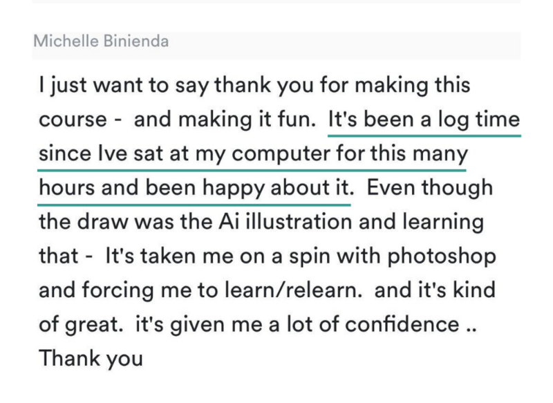This screenshot has height=403, width=553.
Task: Click the word "course" in the comment
Action: [73, 120]
